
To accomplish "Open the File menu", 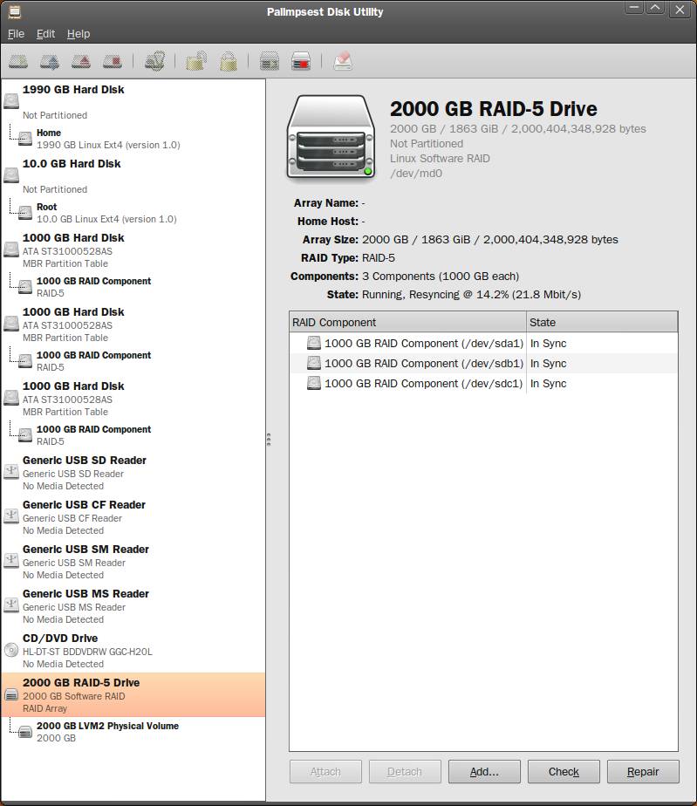I will pos(16,34).
